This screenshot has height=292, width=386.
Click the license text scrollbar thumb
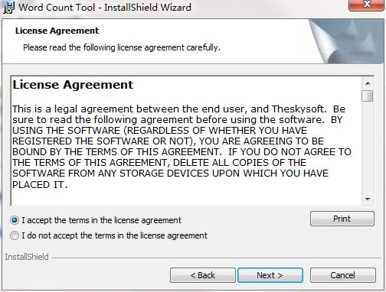(x=368, y=96)
